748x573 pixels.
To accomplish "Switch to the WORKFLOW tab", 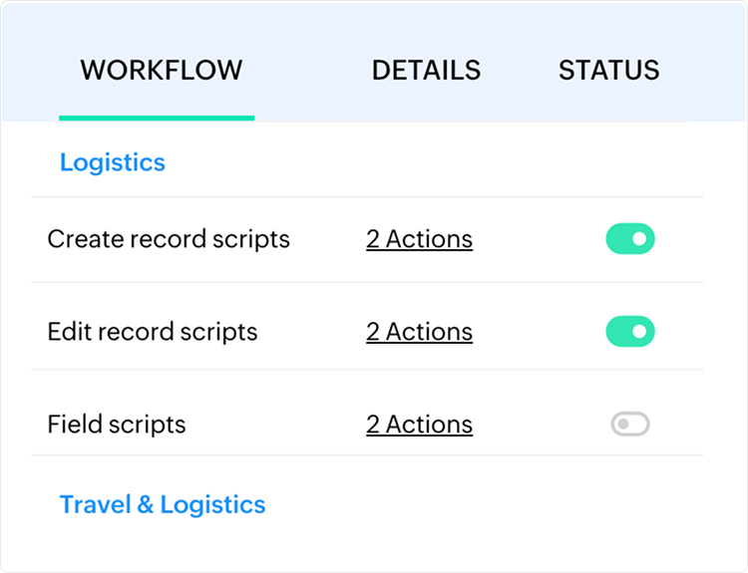I will coord(162,70).
